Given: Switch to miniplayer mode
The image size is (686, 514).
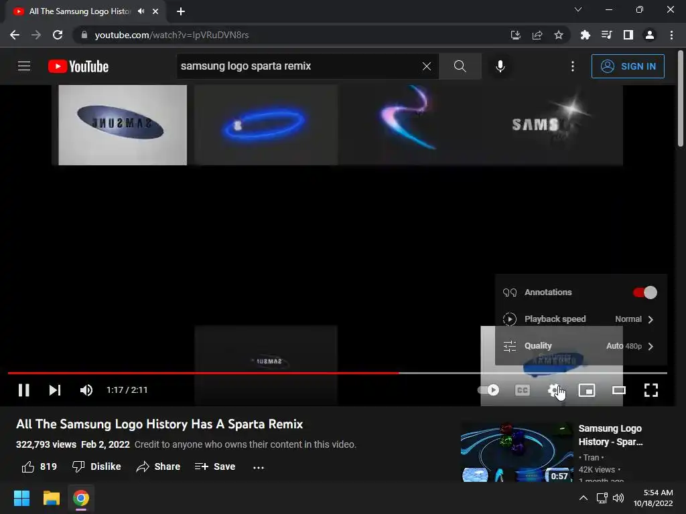Looking at the screenshot, I should 587,390.
